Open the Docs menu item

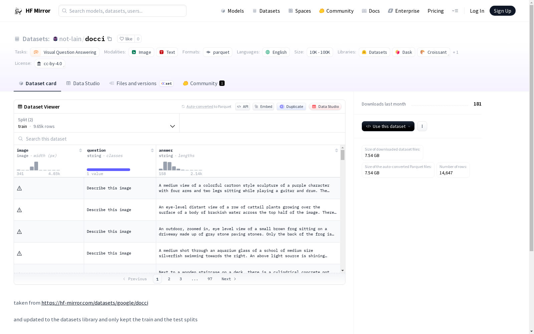(371, 11)
